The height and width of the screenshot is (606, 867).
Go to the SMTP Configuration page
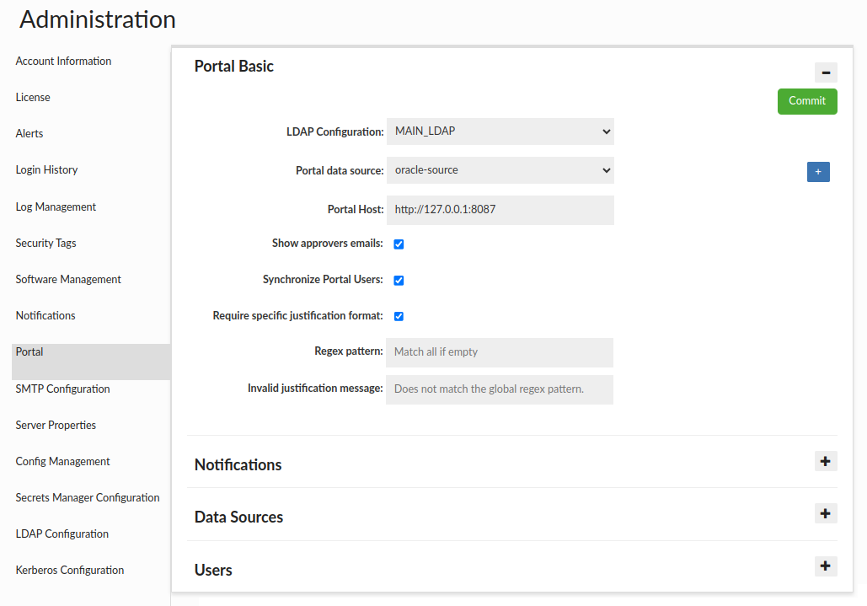pyautogui.click(x=62, y=389)
